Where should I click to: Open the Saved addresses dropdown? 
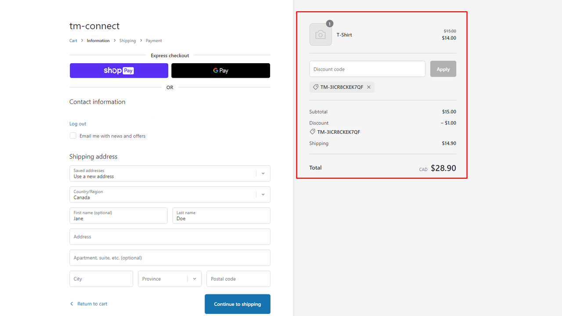click(x=170, y=173)
